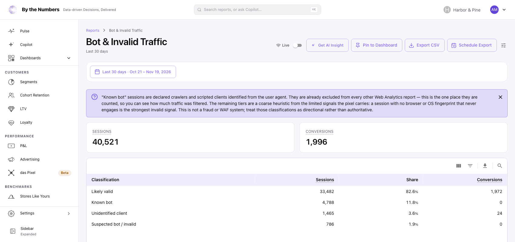Open the Harbor & Pine workspace selector
Viewport: 515px width, 242px height.
[x=462, y=10]
